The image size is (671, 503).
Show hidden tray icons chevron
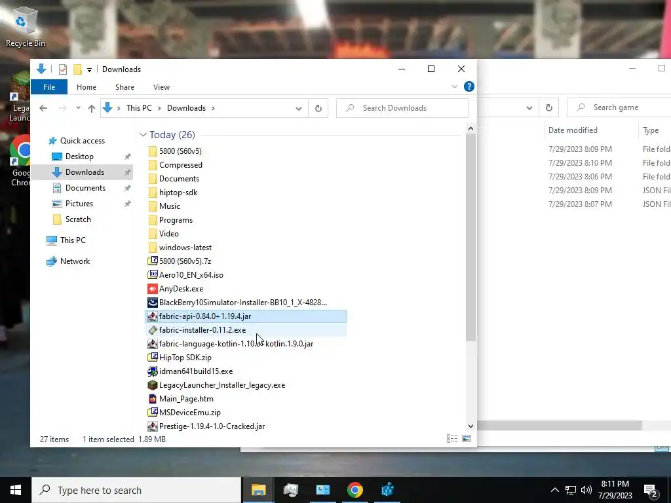pos(554,490)
